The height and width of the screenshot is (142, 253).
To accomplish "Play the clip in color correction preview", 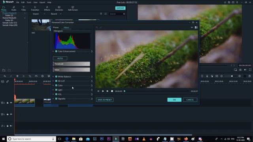I will 108,91.
